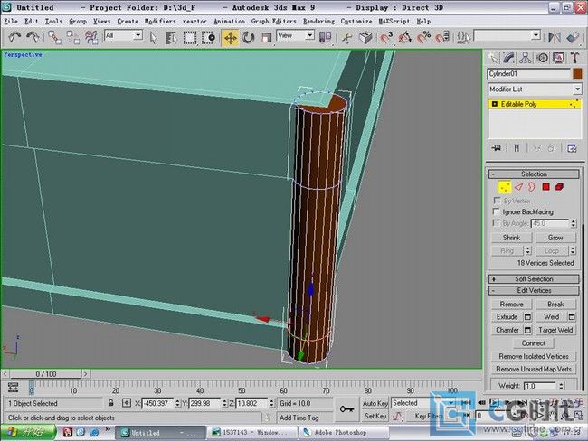The image size is (588, 441).
Task: Activate the Select and Scale tool
Action: click(x=266, y=38)
